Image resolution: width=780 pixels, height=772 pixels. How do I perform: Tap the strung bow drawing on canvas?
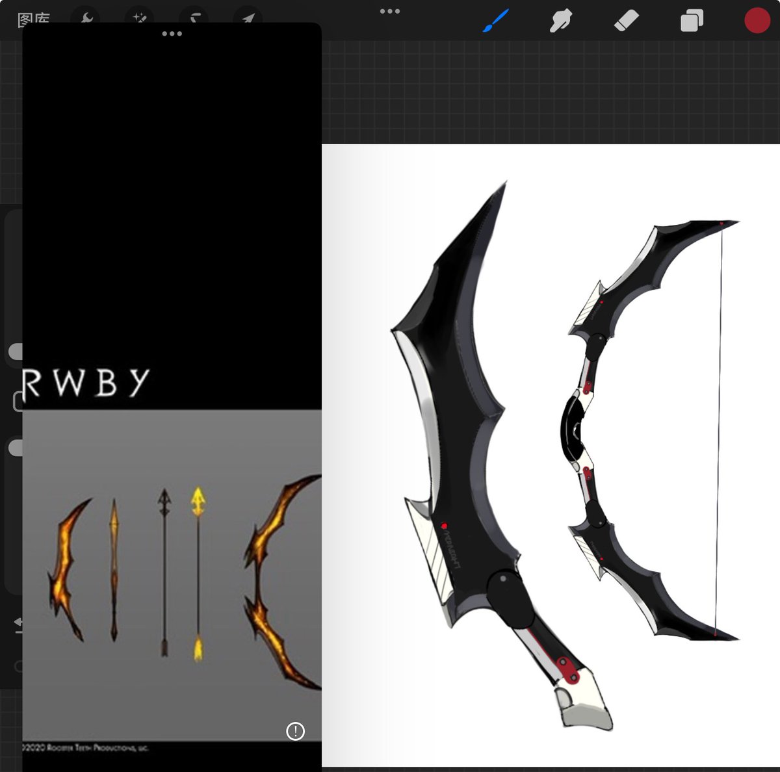(x=650, y=431)
